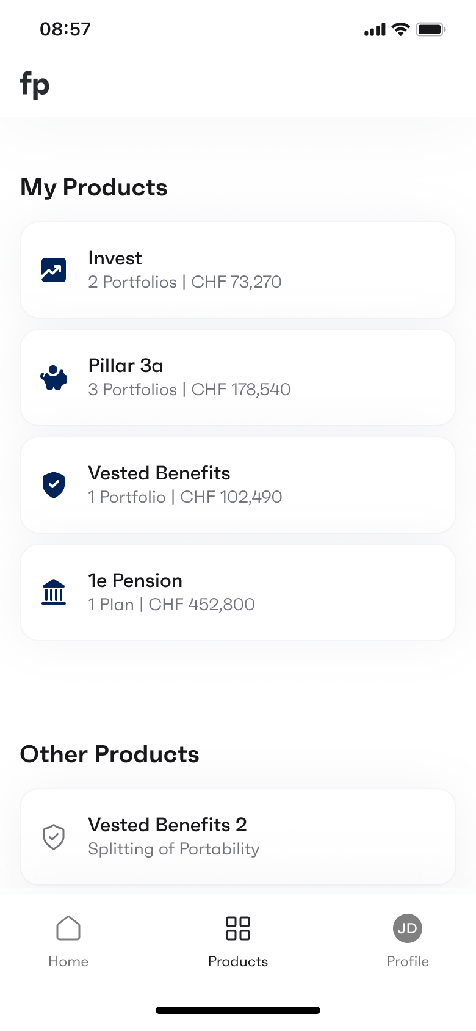Viewport: 476px width, 1031px height.
Task: Tap the Home house icon
Action: pos(68,928)
